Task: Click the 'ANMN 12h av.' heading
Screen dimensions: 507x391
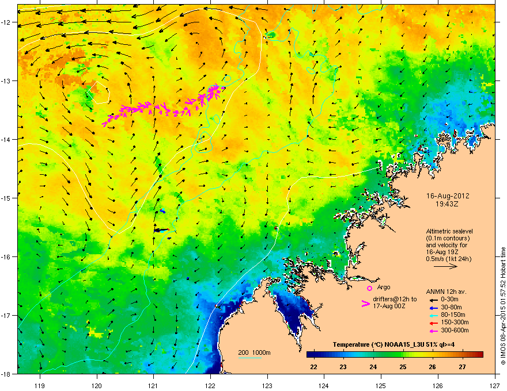Action: [446, 292]
